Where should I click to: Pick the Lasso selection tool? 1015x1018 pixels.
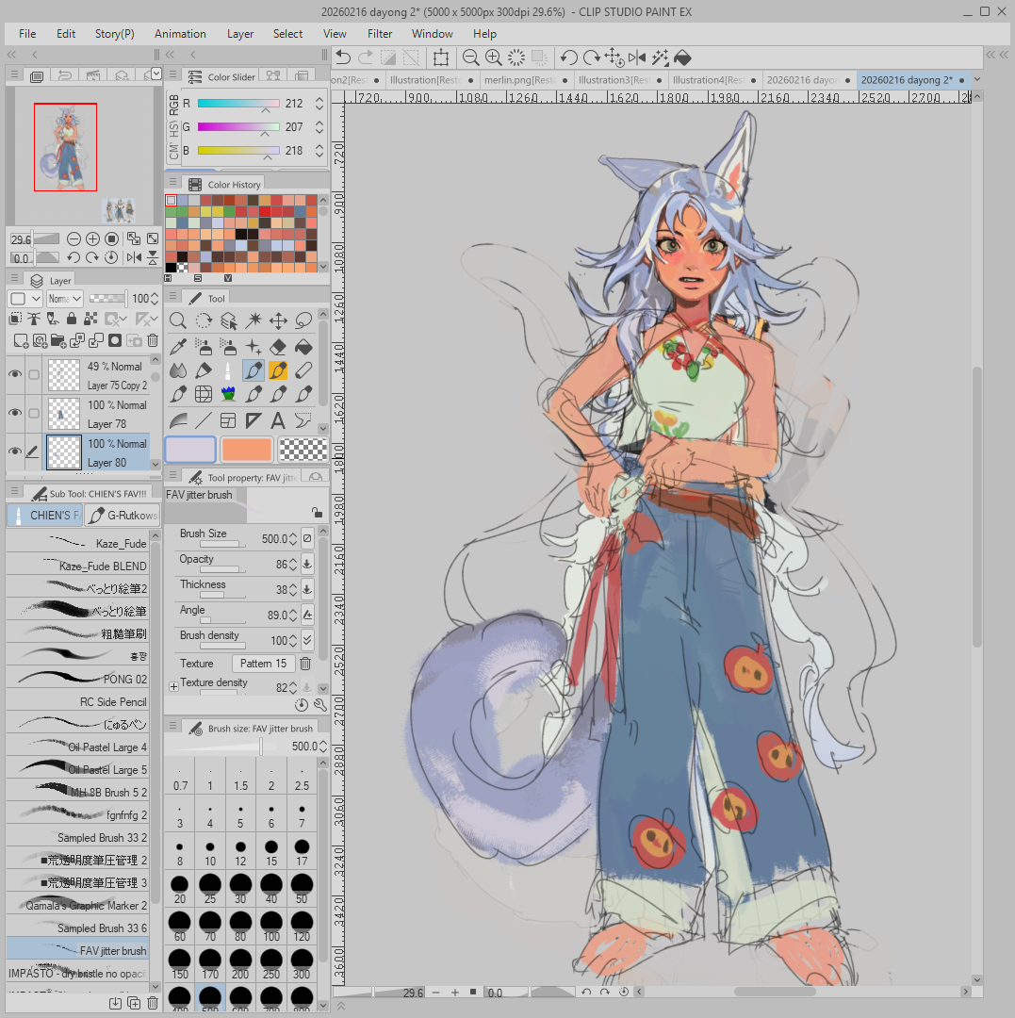click(303, 321)
